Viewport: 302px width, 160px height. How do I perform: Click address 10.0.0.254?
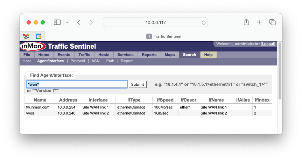66,107
